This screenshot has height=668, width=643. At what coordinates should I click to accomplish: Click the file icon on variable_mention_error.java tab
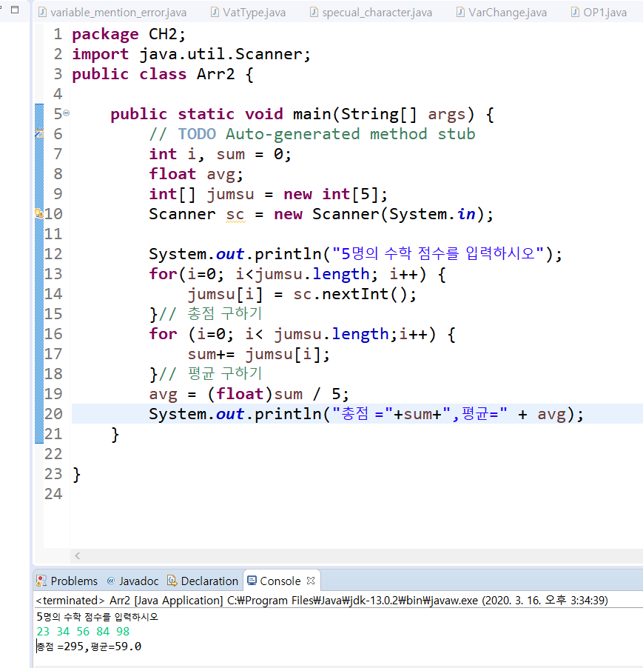click(42, 12)
